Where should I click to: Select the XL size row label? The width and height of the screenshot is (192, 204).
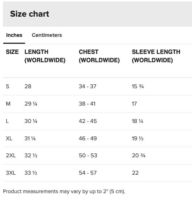[x=9, y=139]
